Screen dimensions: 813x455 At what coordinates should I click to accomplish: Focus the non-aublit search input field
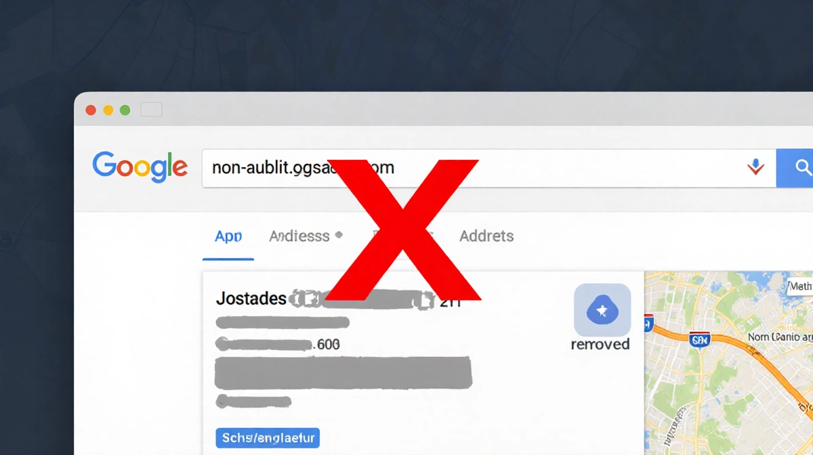488,168
